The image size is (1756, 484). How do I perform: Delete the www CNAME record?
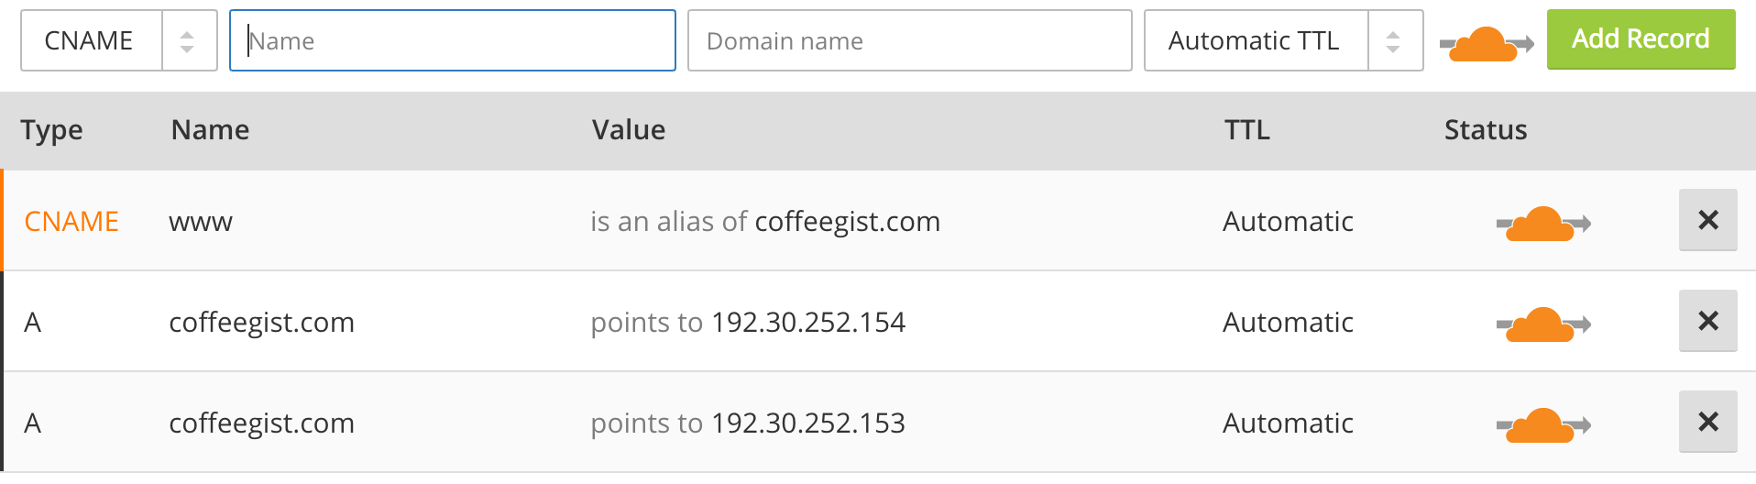[x=1708, y=220]
